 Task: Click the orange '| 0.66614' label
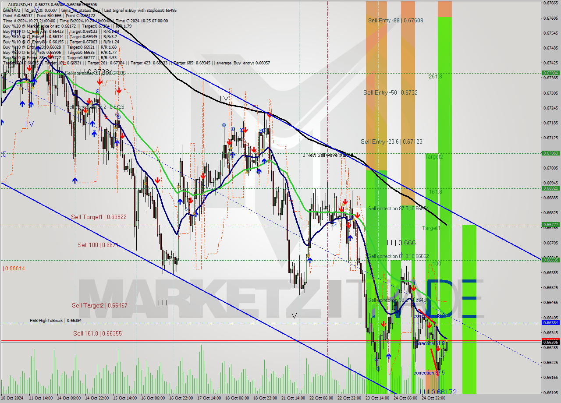coord(14,268)
